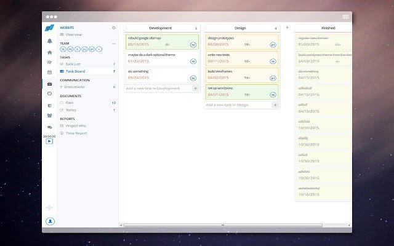Click the due date 09/11/2015
Screen dimensions: 394x246
click(x=218, y=61)
